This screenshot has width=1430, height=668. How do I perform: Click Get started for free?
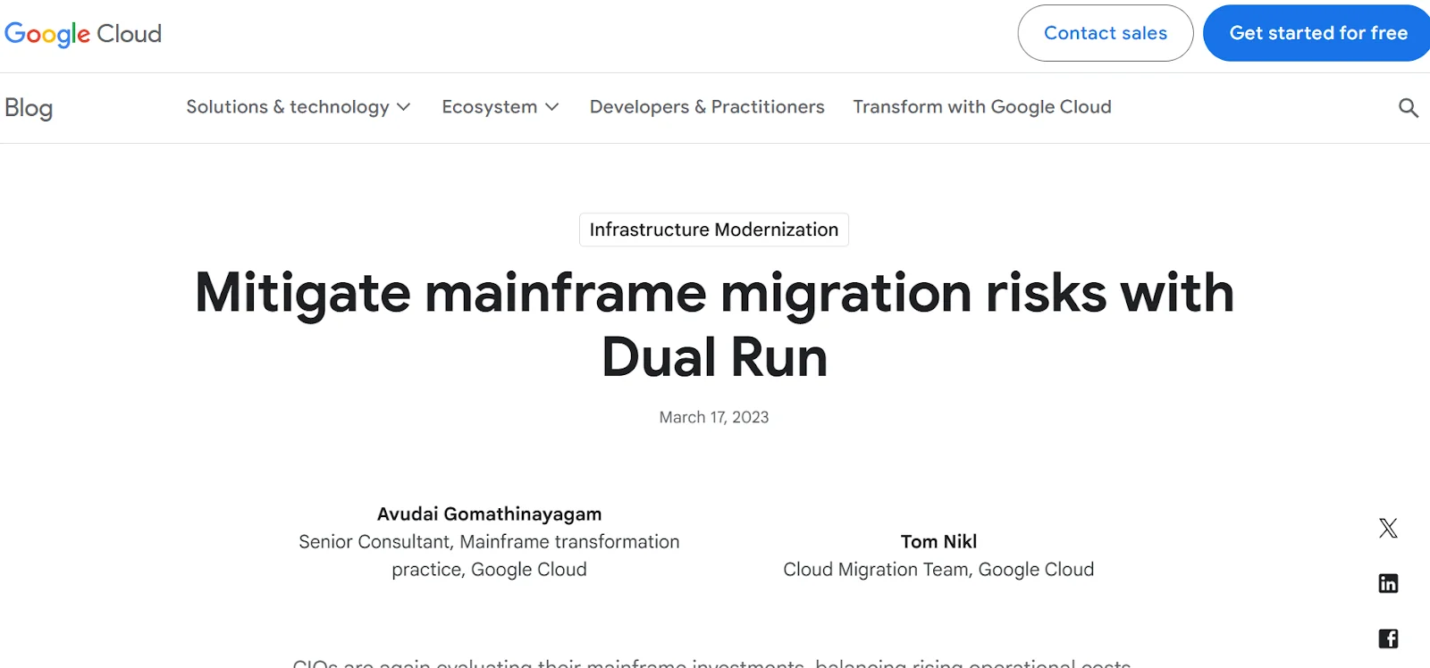pos(1317,33)
